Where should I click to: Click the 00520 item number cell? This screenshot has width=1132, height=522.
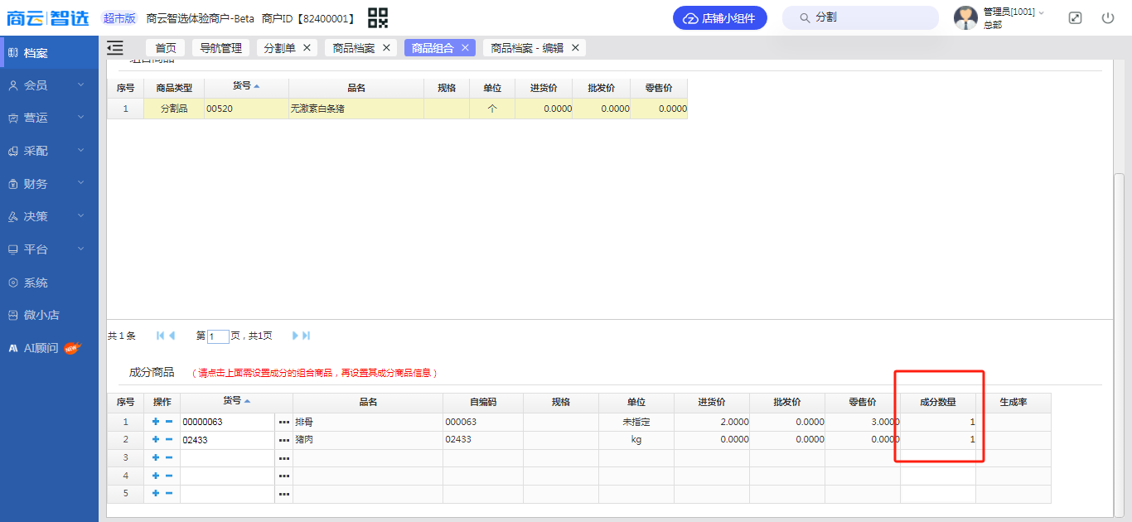point(246,109)
